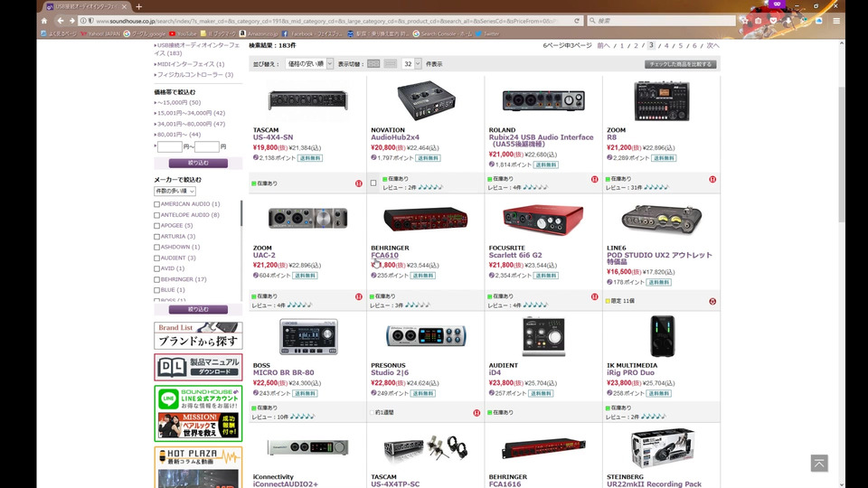Click the maker list scrollbar
Viewport: 868px width, 488px height.
[241, 213]
